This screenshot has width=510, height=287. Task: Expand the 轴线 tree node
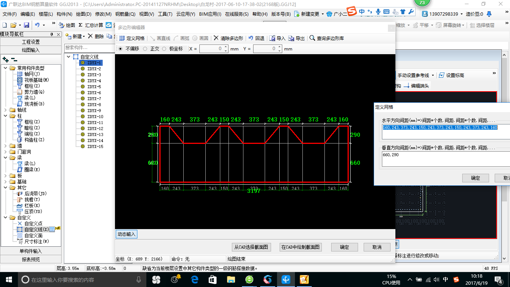6,110
